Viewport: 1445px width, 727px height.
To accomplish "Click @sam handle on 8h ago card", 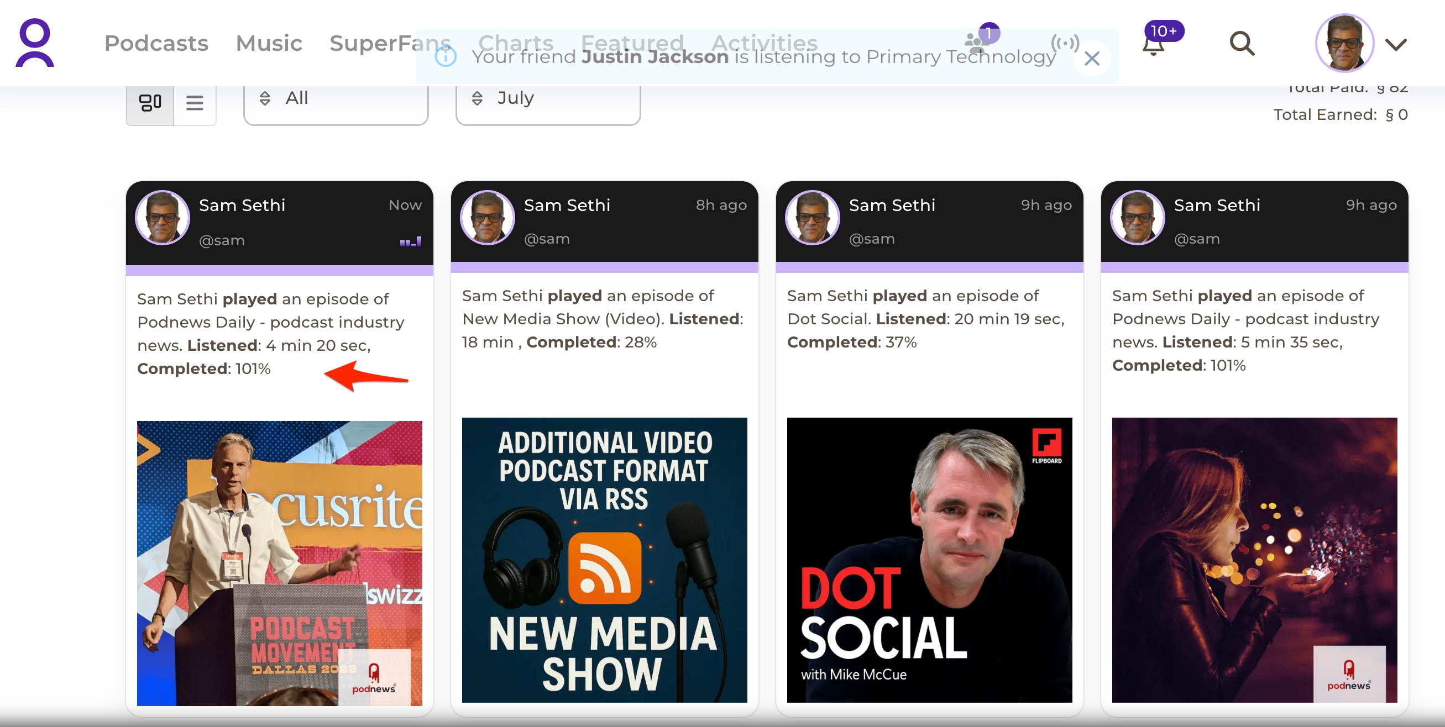I will click(546, 239).
